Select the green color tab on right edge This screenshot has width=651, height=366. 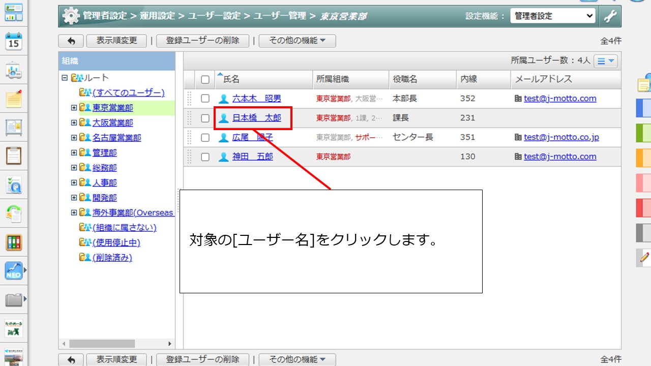[x=643, y=133]
